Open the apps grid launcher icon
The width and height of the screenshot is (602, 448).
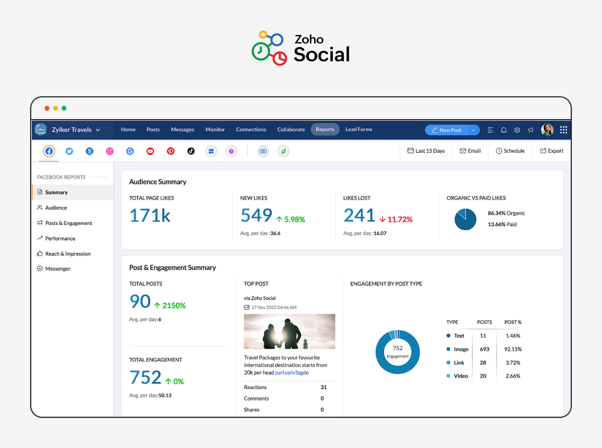click(563, 130)
